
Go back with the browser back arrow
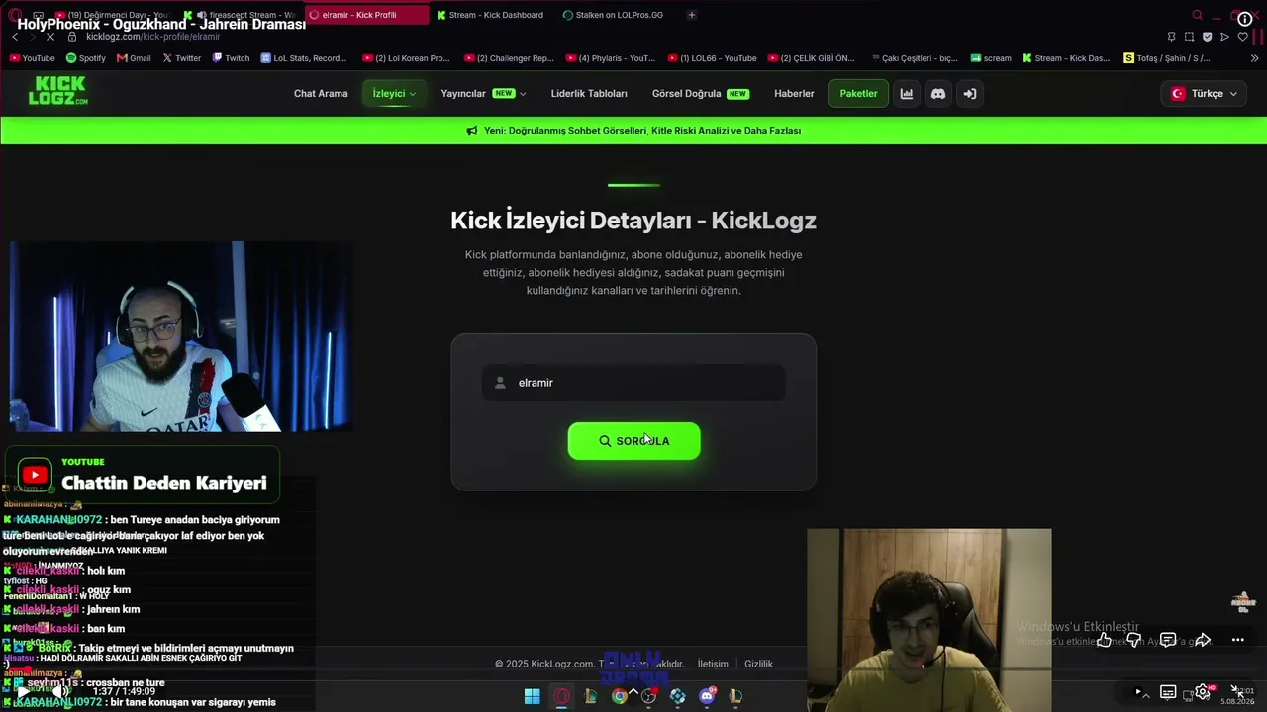tap(15, 37)
